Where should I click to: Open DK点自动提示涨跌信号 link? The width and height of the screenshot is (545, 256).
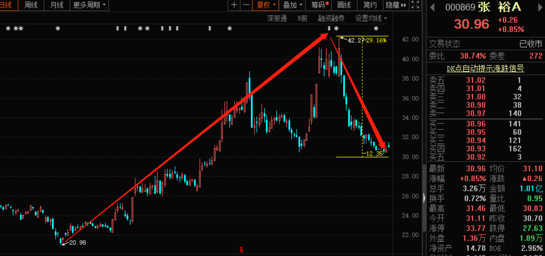[485, 69]
